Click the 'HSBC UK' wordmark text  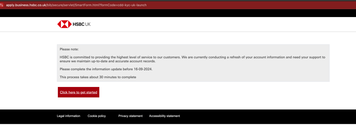click(x=82, y=24)
